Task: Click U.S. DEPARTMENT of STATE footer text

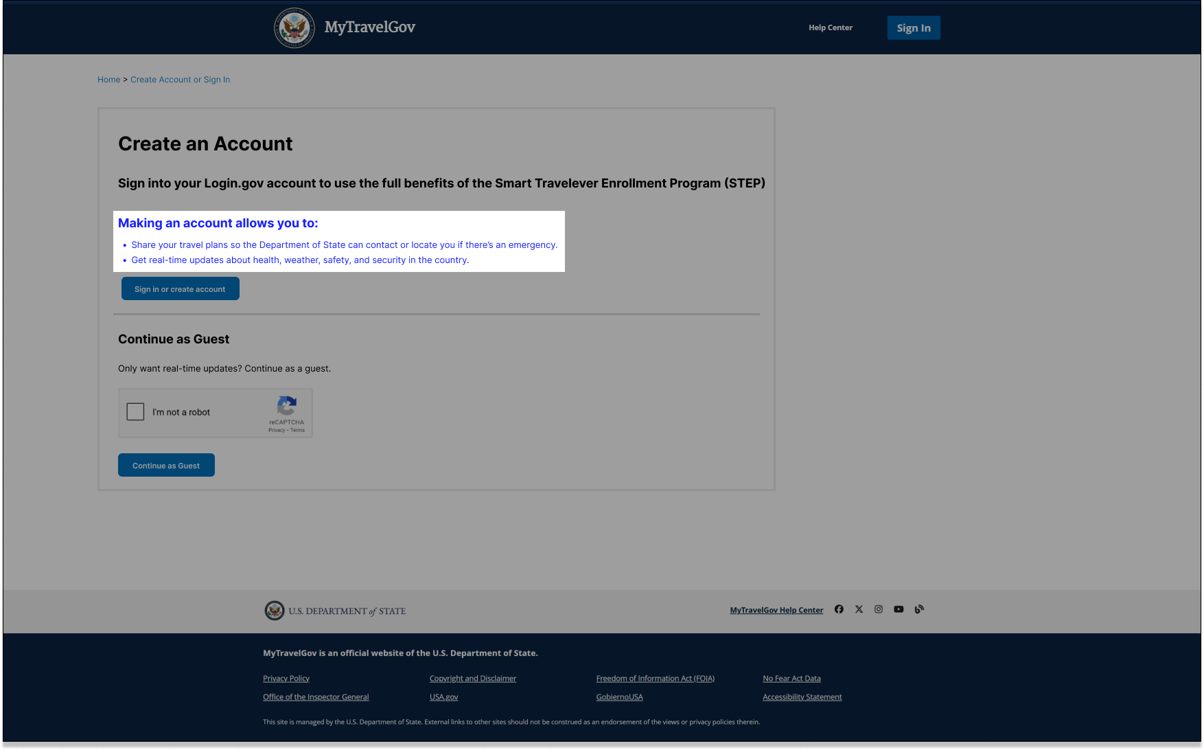Action: [347, 611]
